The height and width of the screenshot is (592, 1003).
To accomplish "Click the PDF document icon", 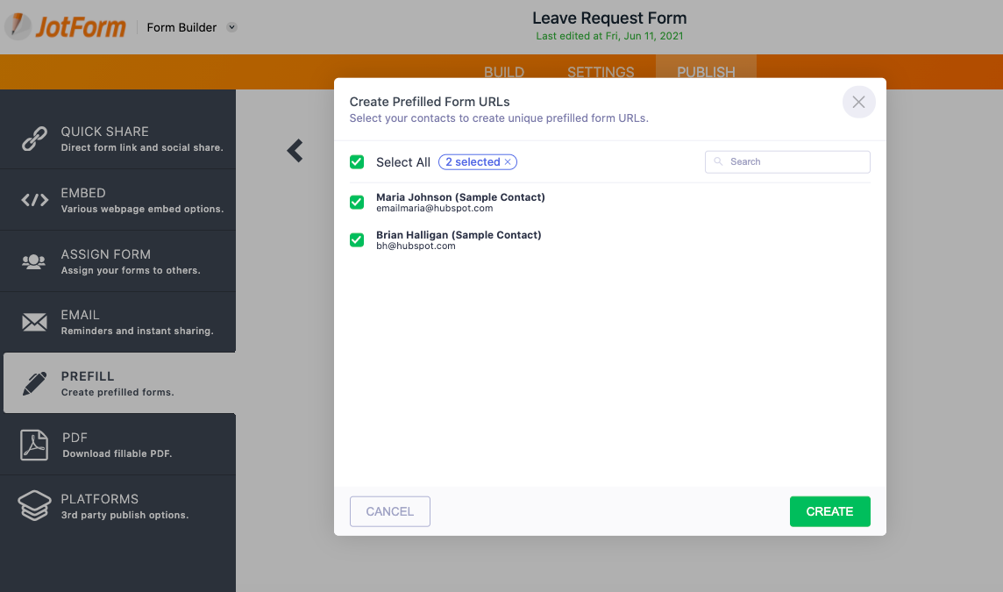I will click(x=34, y=445).
